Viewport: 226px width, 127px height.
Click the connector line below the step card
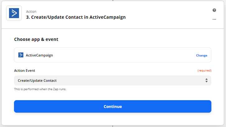click(x=113, y=126)
